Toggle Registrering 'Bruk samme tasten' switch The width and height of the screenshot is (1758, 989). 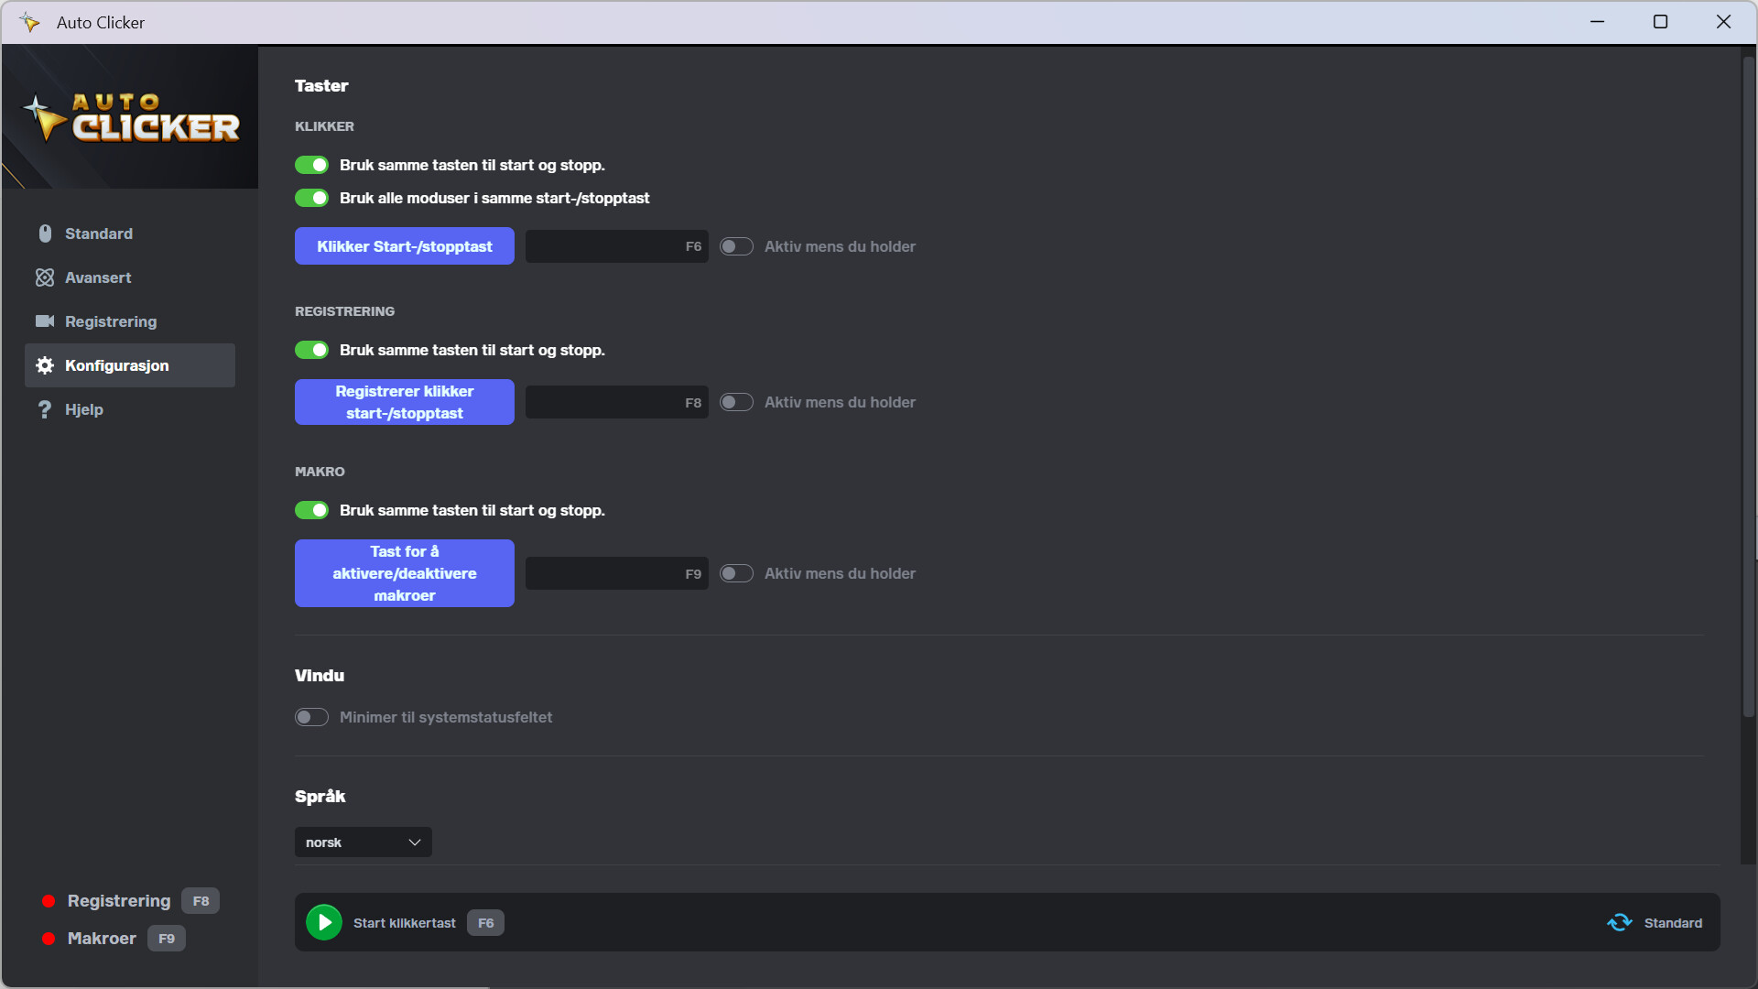pos(311,350)
